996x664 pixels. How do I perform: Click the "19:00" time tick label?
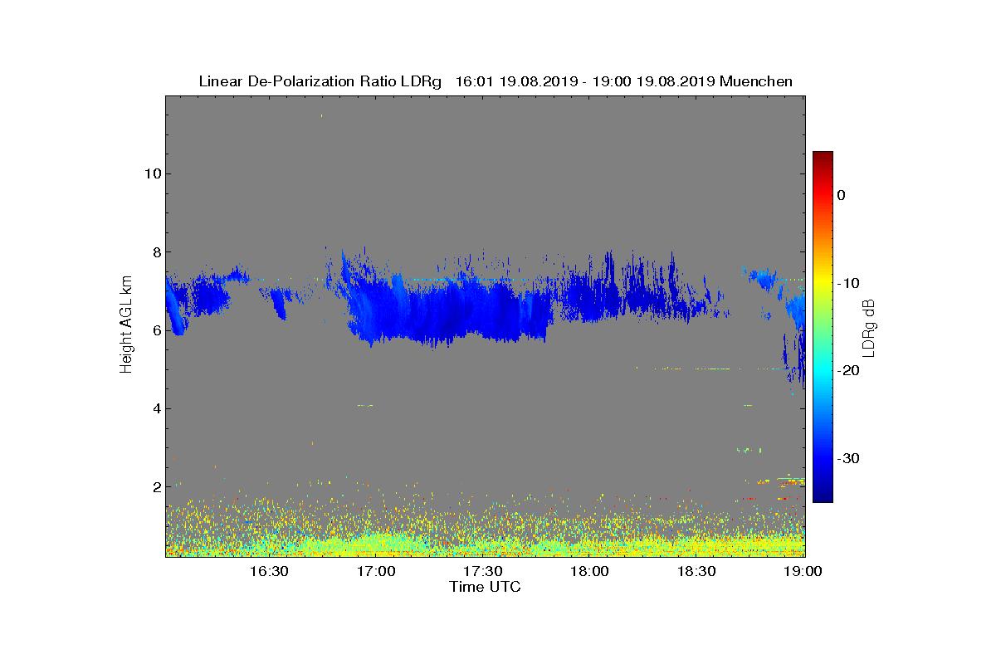[803, 571]
